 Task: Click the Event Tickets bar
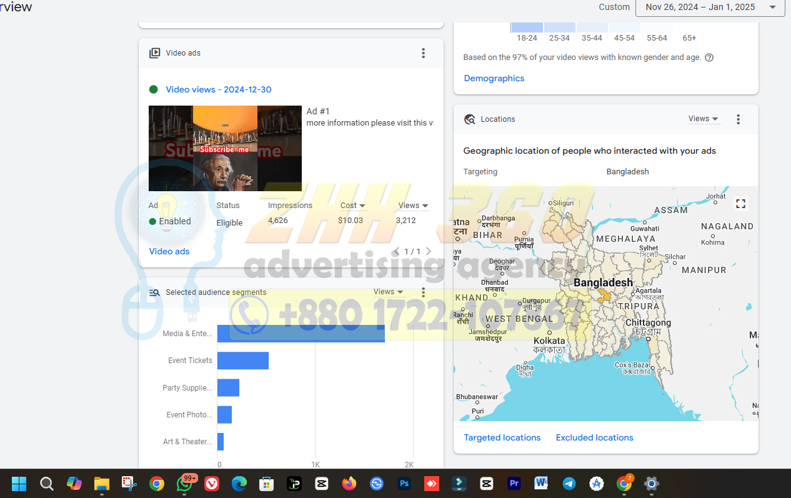(x=243, y=361)
